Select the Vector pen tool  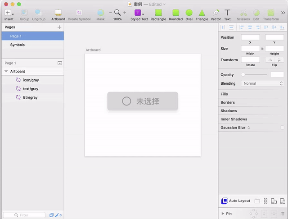pos(216,13)
